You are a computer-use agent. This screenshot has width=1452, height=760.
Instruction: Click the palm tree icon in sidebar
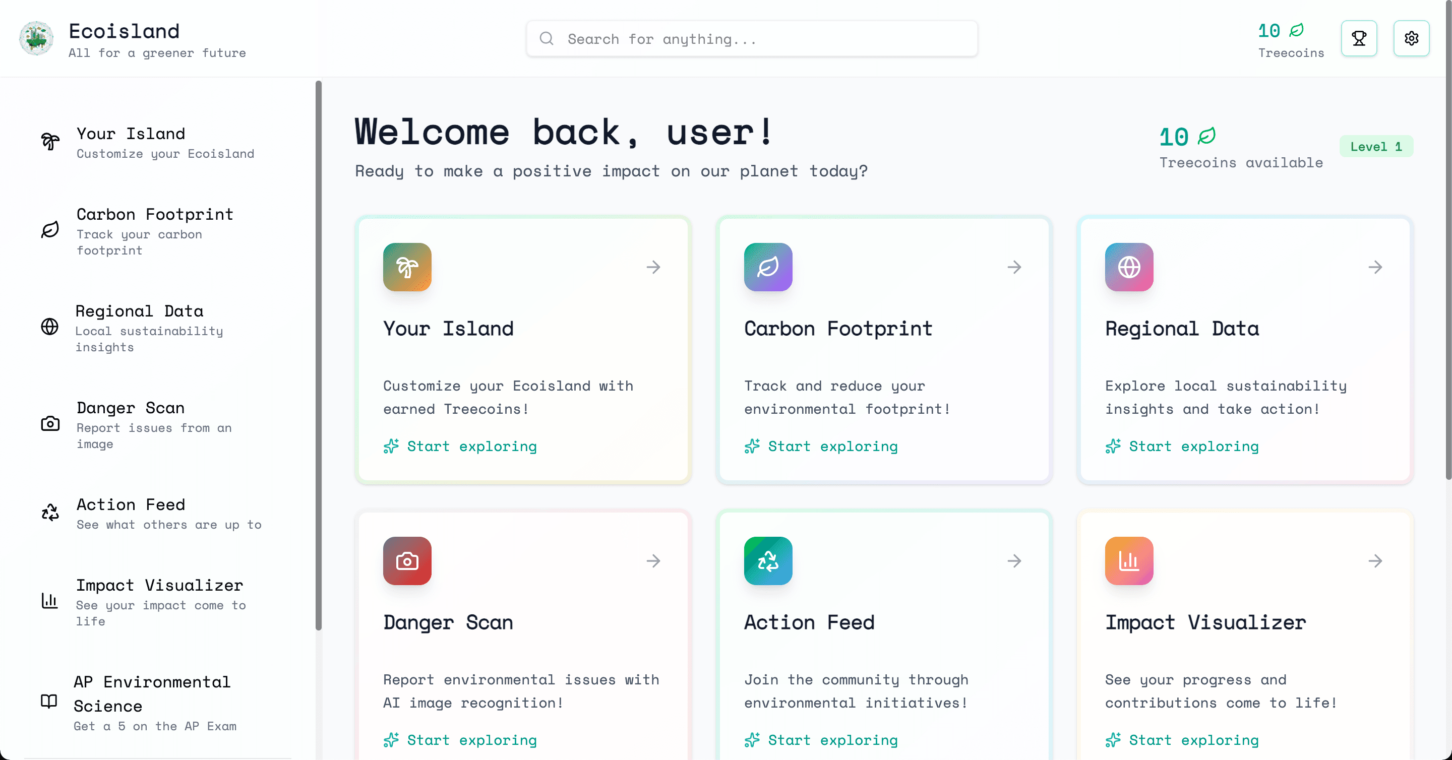[x=49, y=142]
